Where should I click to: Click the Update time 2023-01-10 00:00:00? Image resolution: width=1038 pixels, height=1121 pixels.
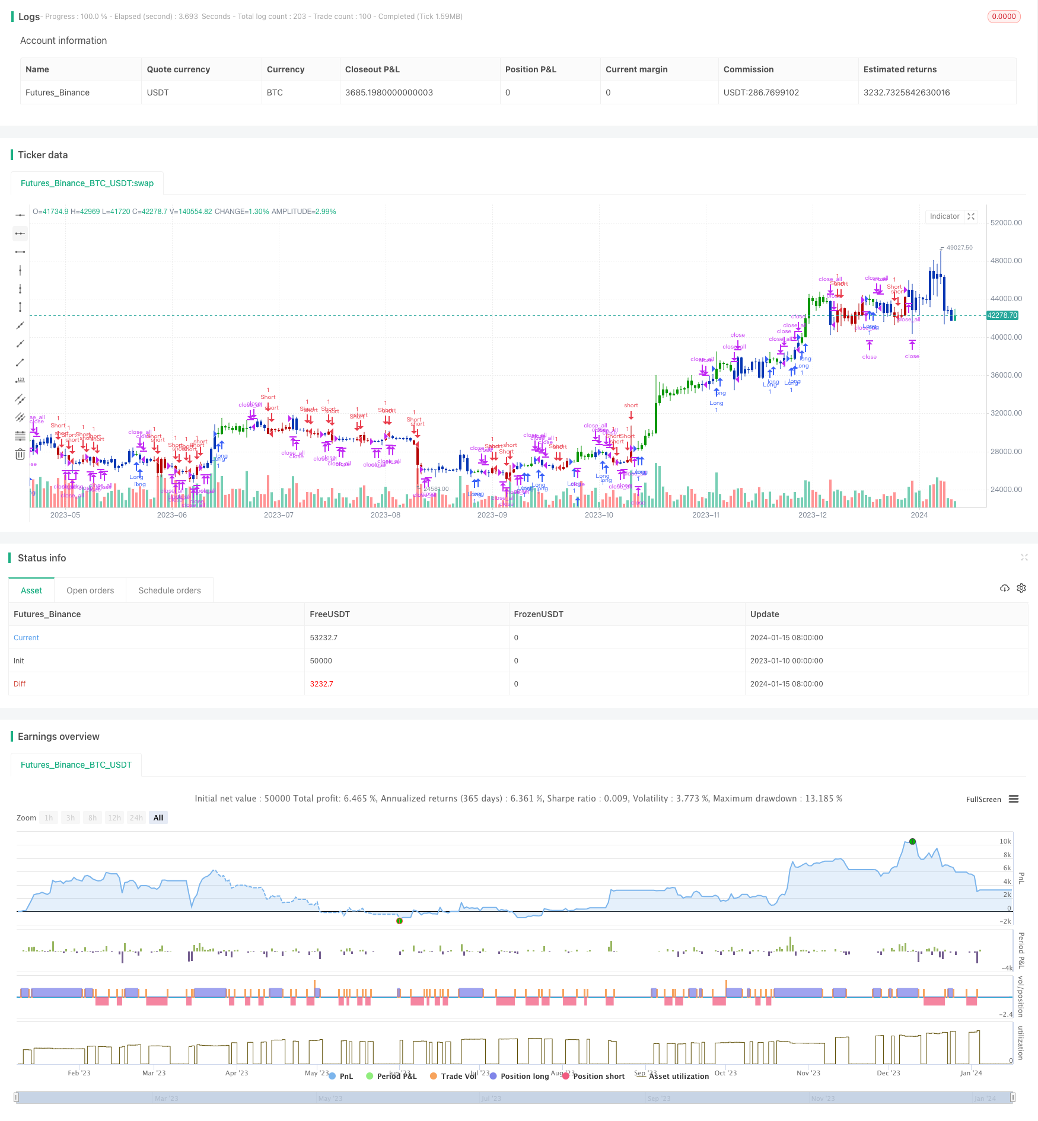point(787,661)
